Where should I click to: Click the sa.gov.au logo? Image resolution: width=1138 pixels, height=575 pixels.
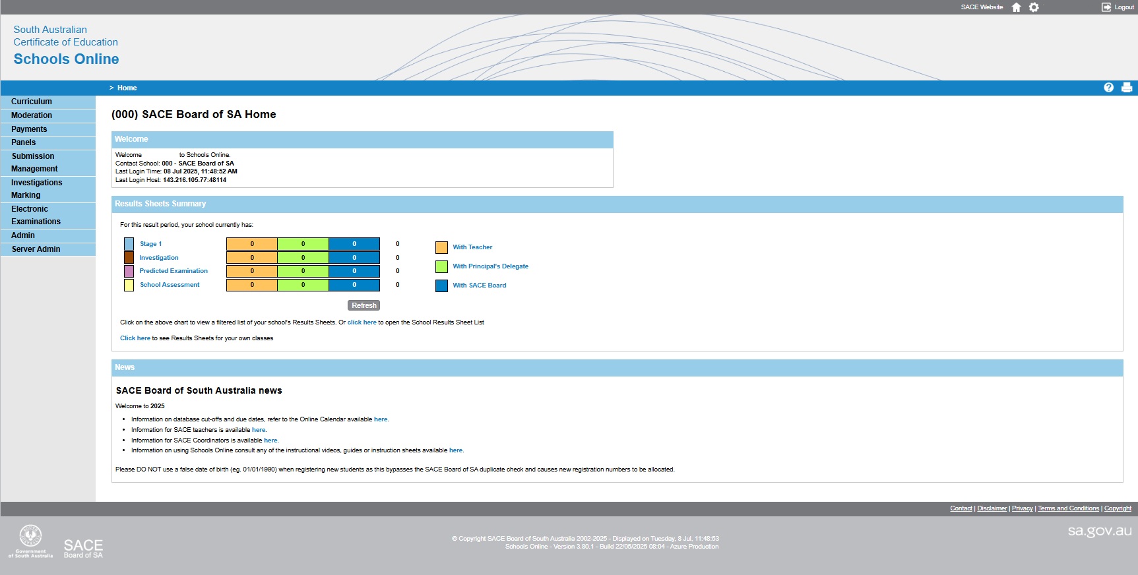pos(1100,531)
